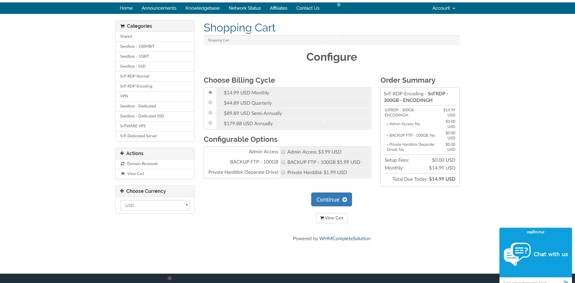Screen dimensions: 575x283
Task: Choose the $89.89 USD Semi-Annually cycle
Action: pos(210,113)
